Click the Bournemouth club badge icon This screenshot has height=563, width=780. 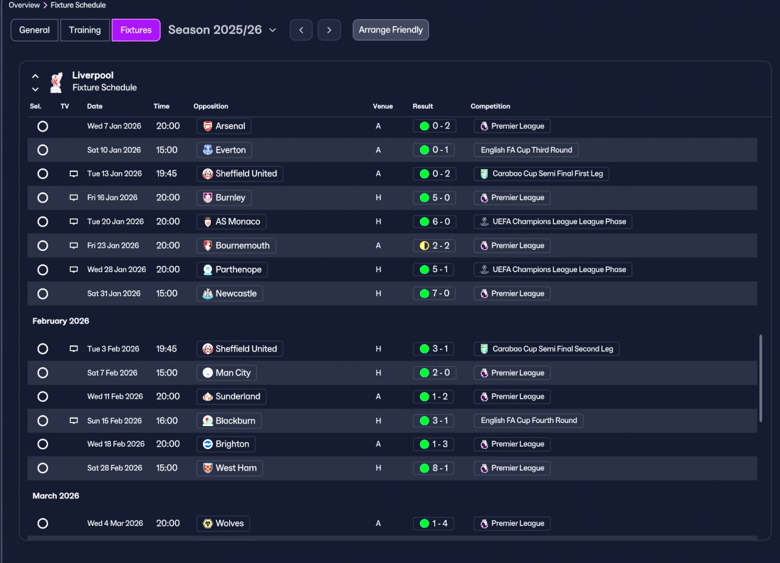point(208,246)
